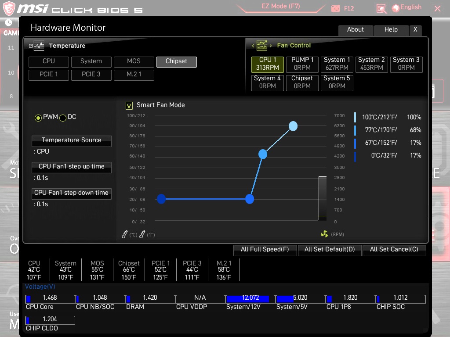
Task: Switch to EZ Mode (F7)
Action: [281, 5]
